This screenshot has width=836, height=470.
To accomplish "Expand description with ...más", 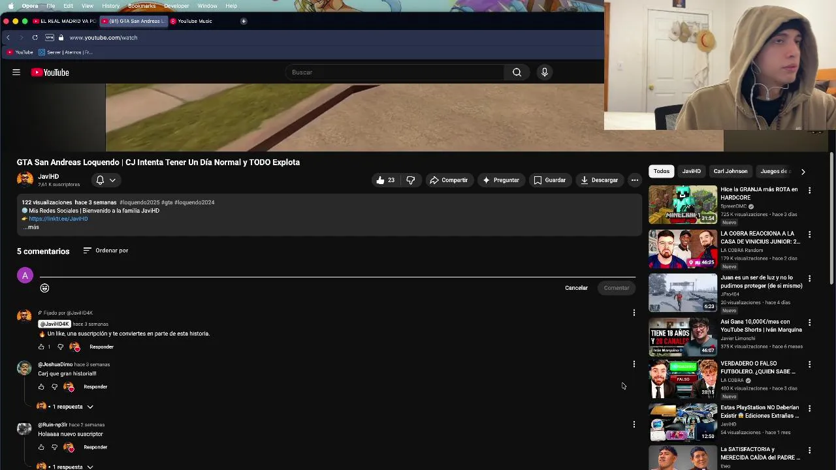I will tap(31, 227).
